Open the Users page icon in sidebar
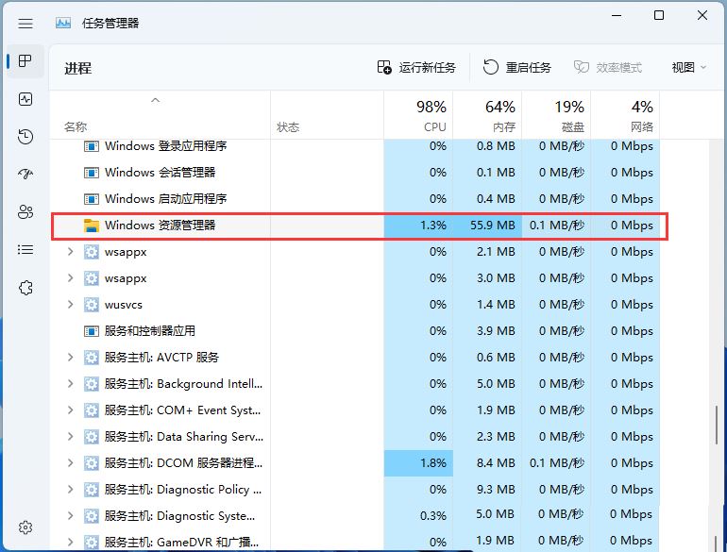The height and width of the screenshot is (552, 727). click(x=25, y=212)
